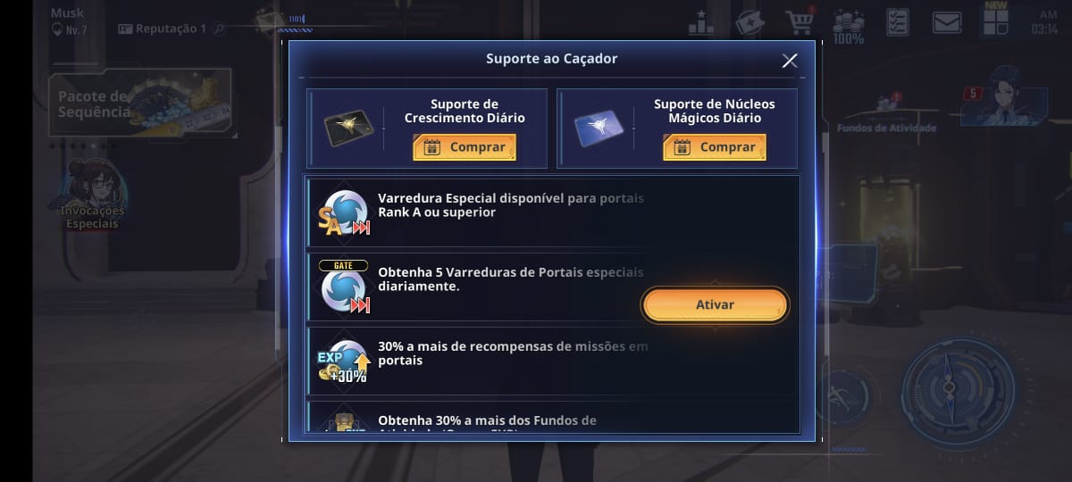Open the ranking podium icon
The image size is (1072, 482).
click(x=701, y=21)
